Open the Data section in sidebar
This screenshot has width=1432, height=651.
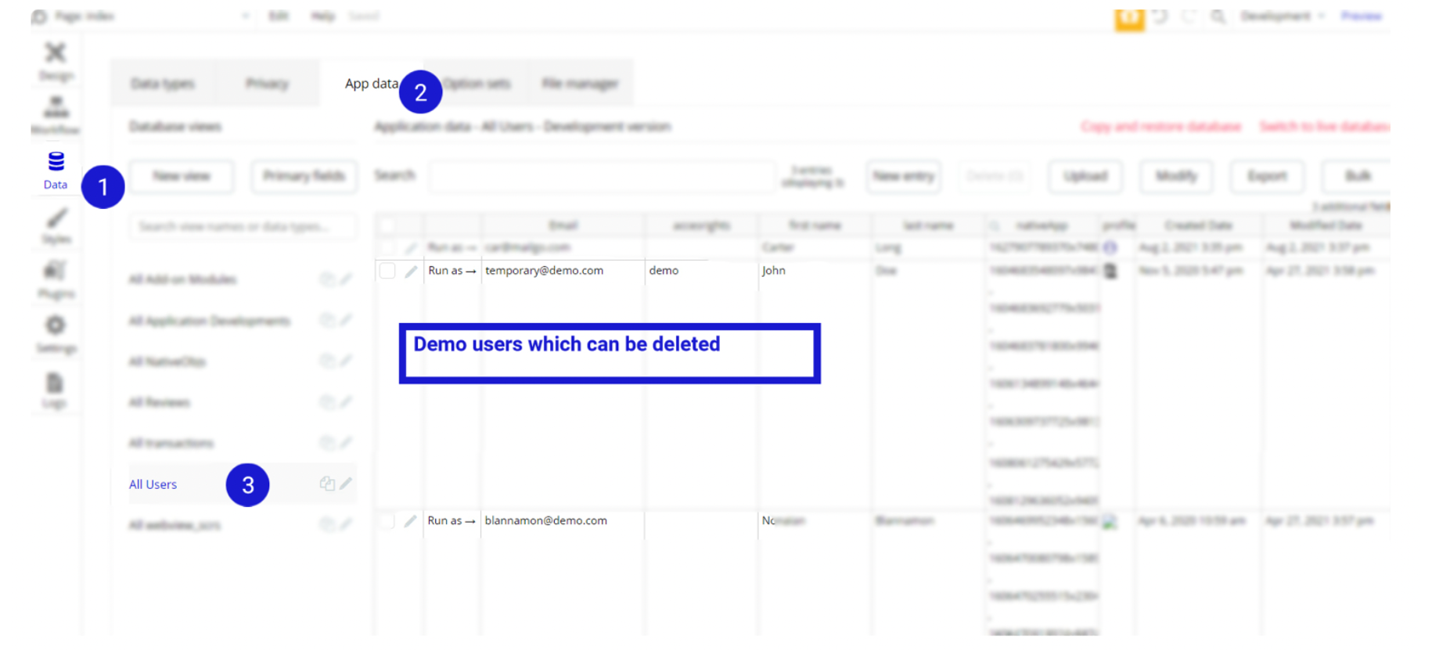click(56, 171)
